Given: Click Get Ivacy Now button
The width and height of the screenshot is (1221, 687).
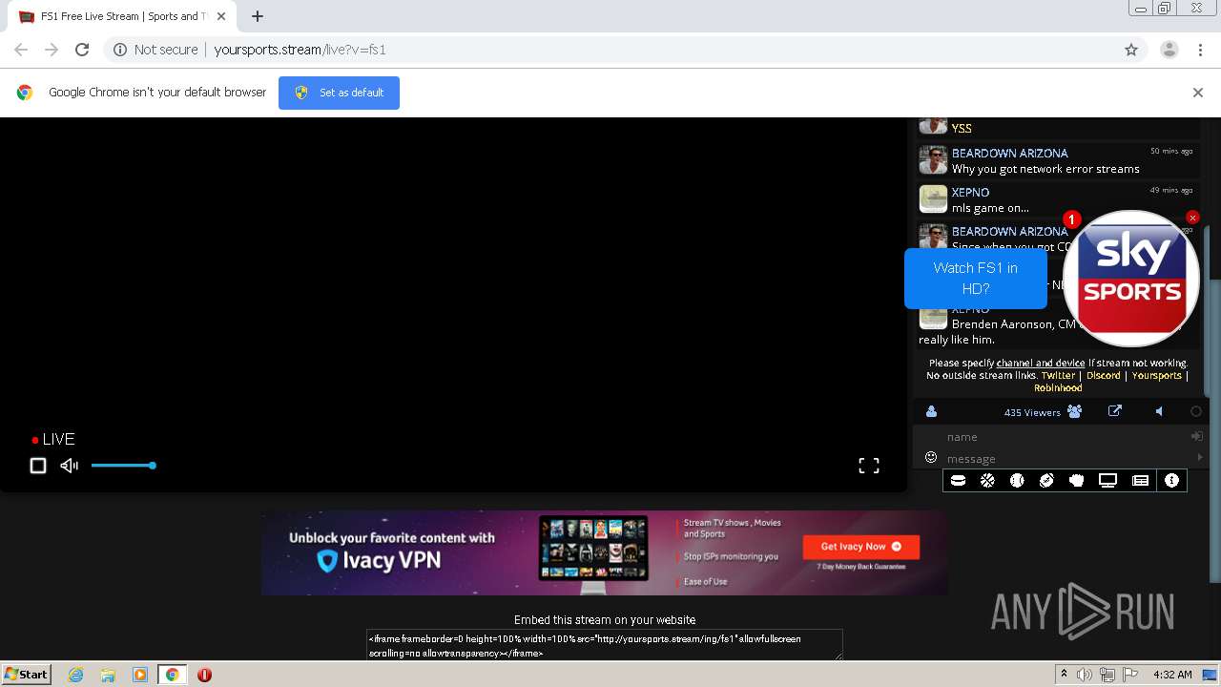Looking at the screenshot, I should 861,547.
